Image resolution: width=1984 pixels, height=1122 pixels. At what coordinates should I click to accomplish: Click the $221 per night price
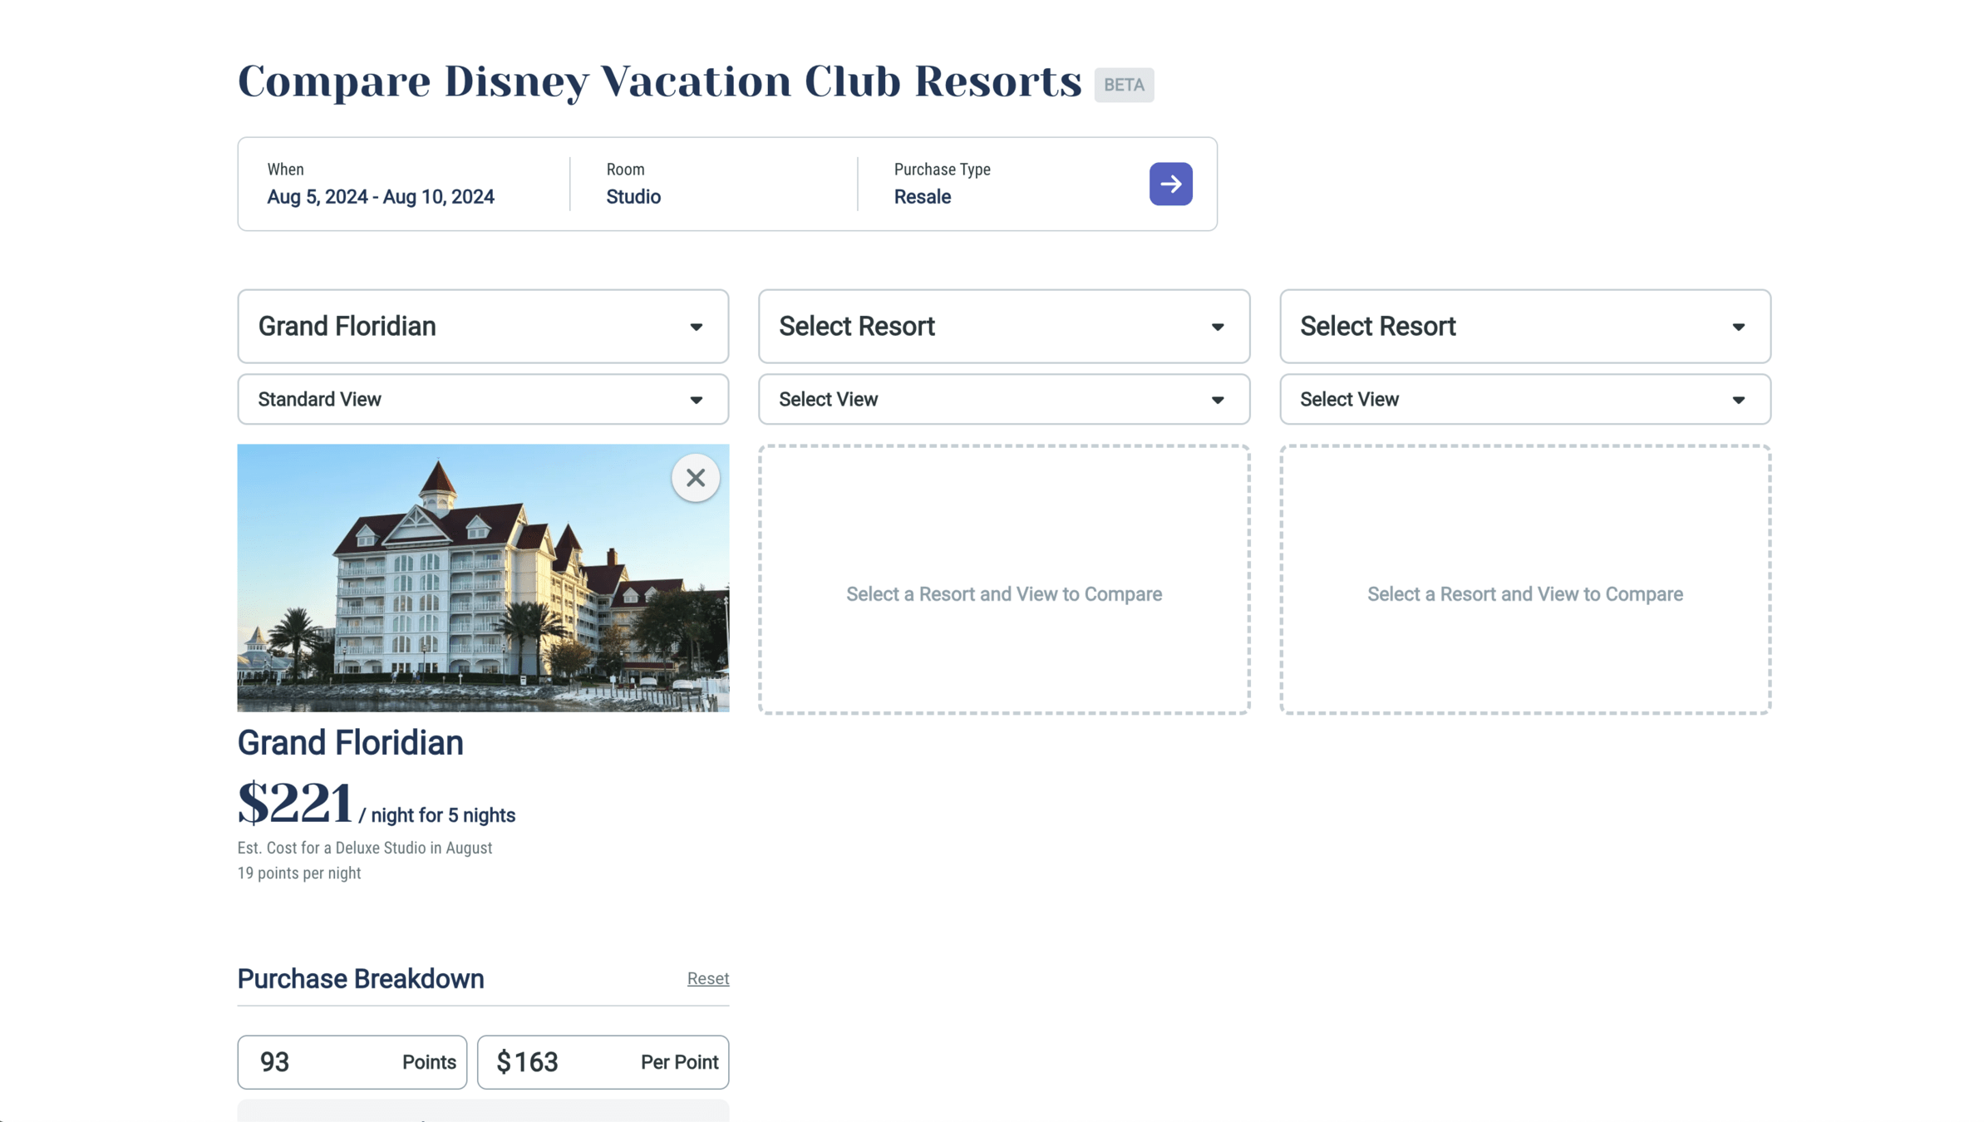(x=296, y=803)
